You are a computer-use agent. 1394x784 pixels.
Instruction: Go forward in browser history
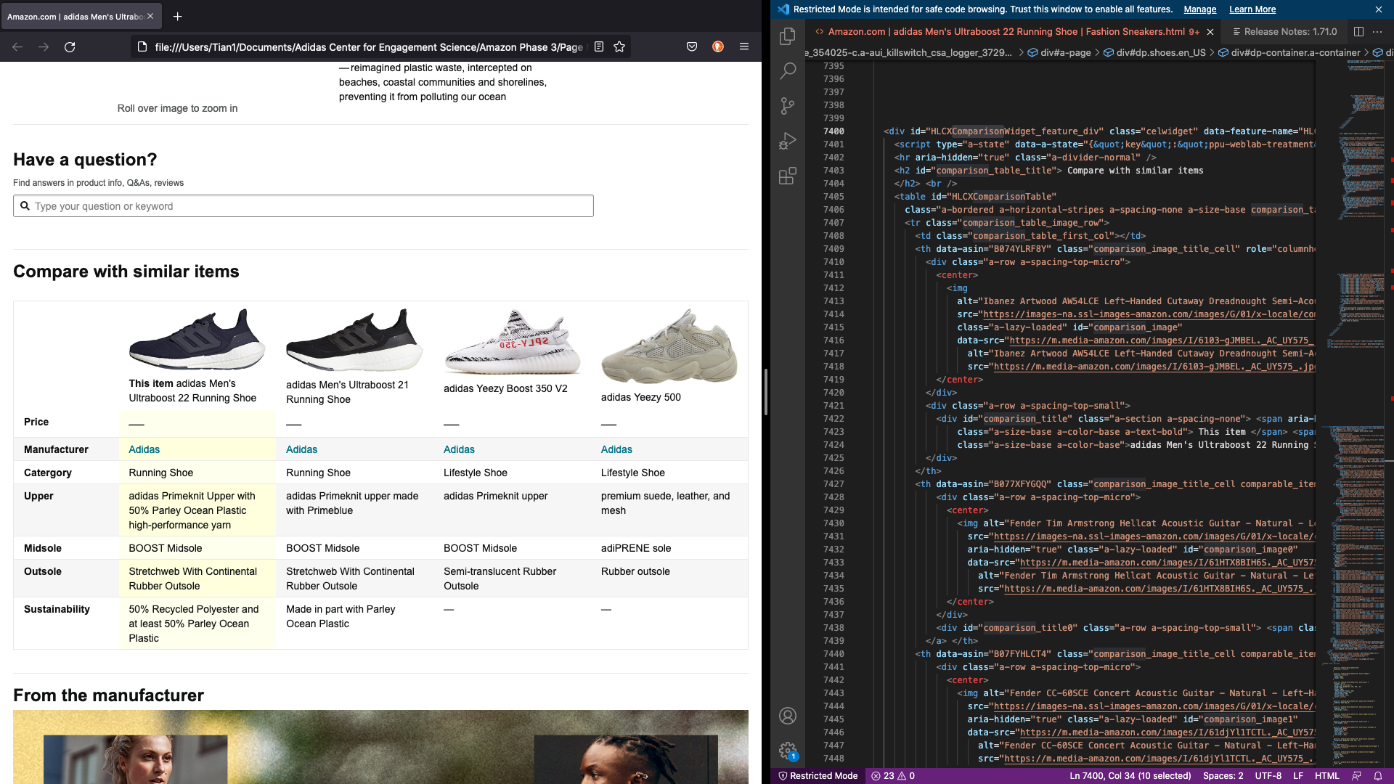44,46
